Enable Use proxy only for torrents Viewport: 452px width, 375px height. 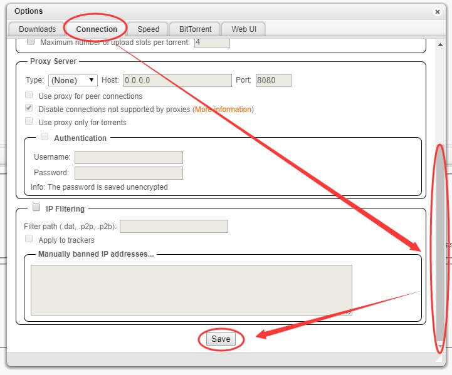point(29,122)
